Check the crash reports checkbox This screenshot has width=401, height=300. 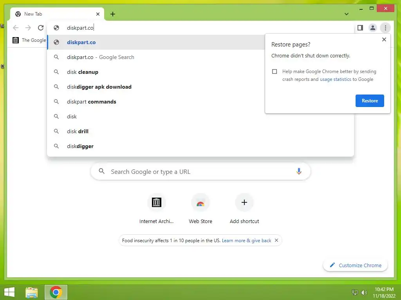point(275,71)
